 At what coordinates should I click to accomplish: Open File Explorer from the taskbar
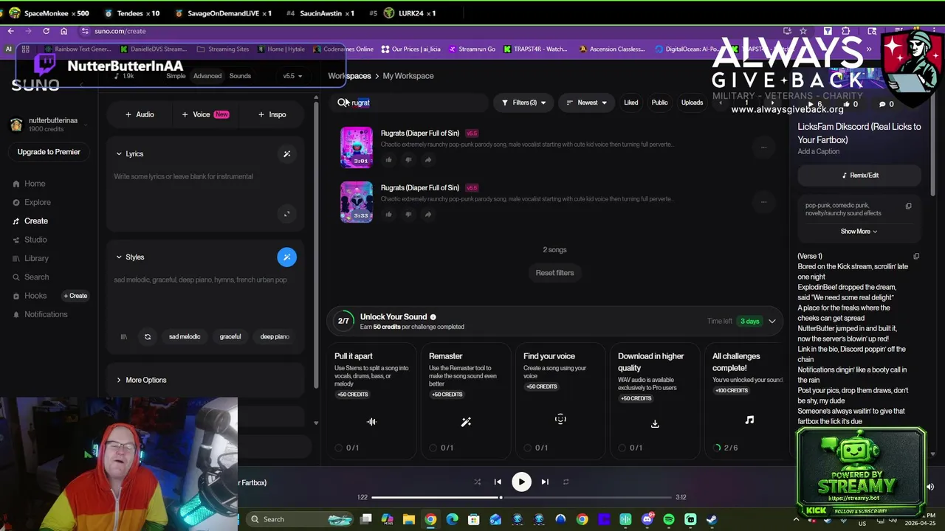[409, 519]
